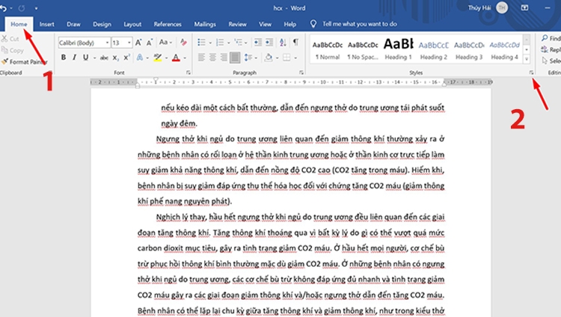The width and height of the screenshot is (561, 317).
Task: Open the Layout ribbon tab
Action: point(132,24)
